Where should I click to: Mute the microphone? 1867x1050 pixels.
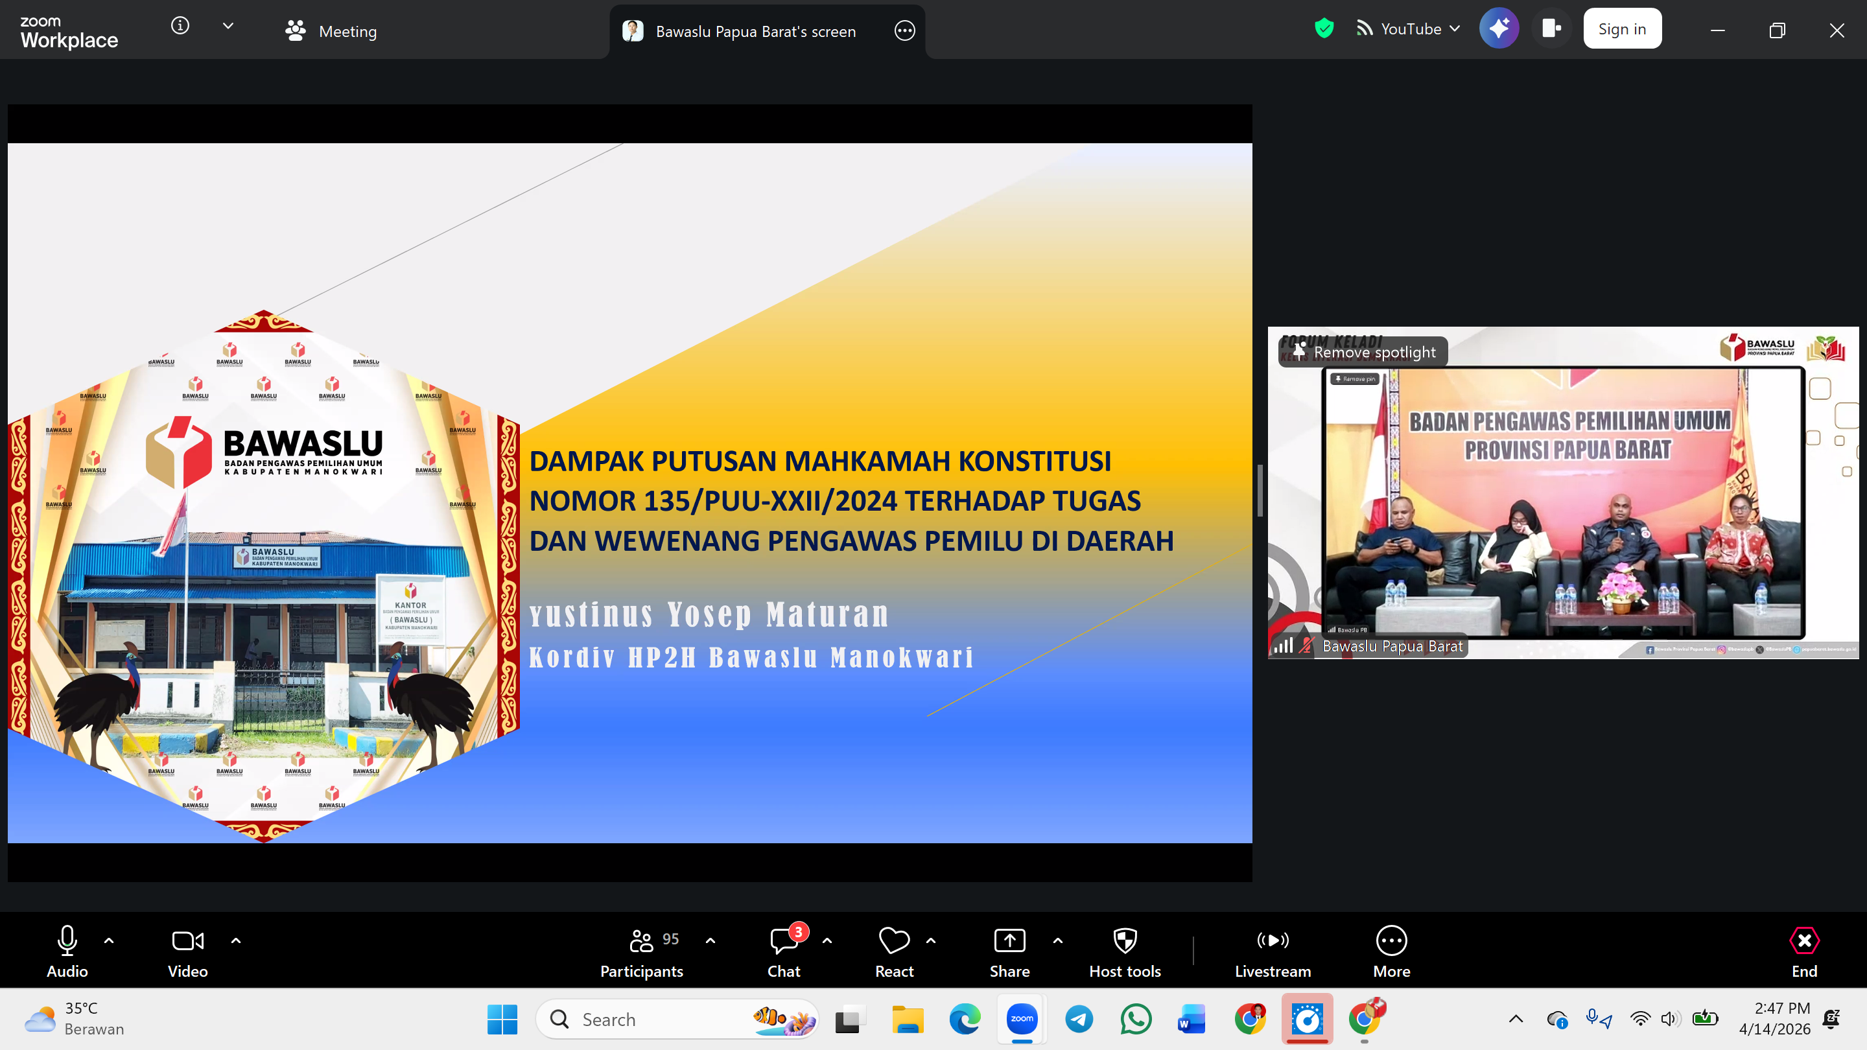point(66,940)
